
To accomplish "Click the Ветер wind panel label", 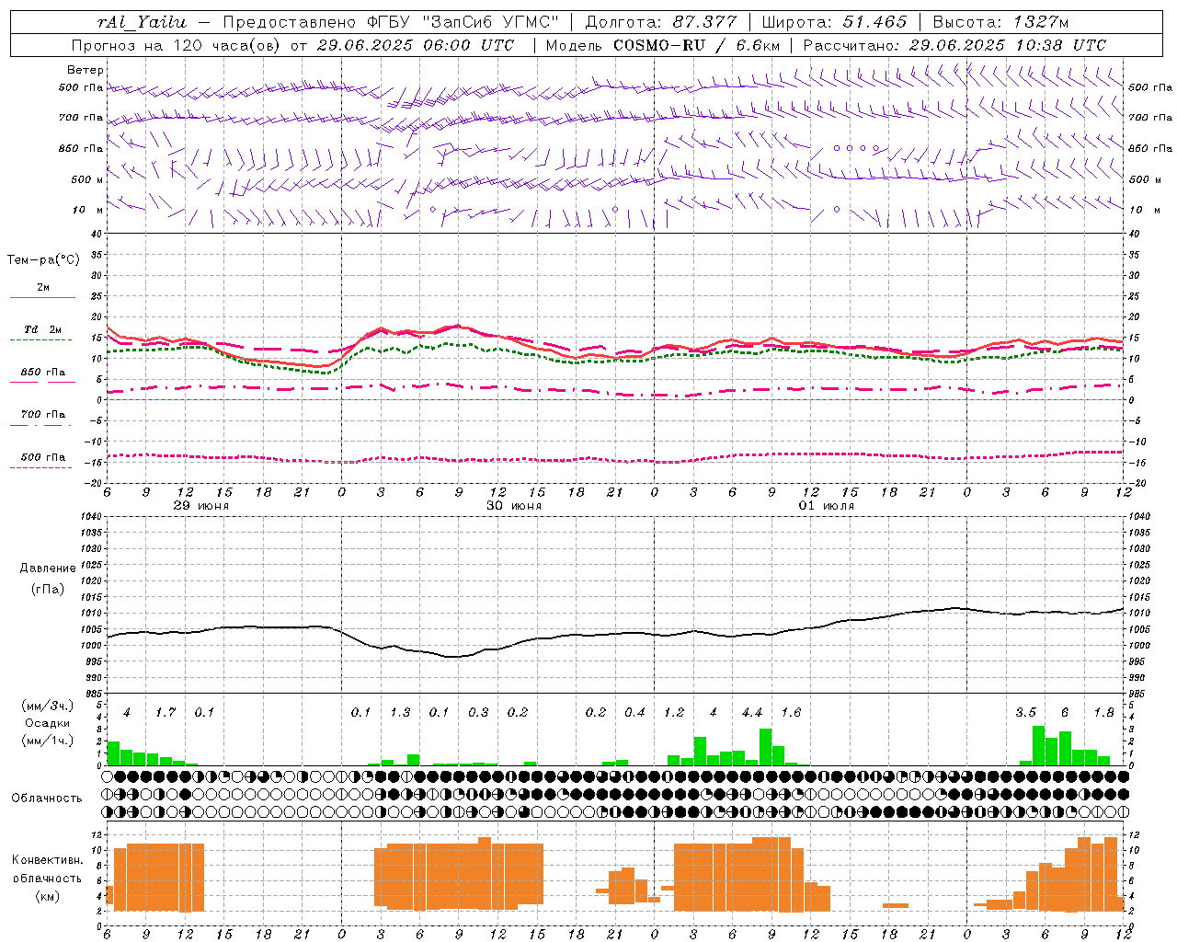I will (86, 70).
